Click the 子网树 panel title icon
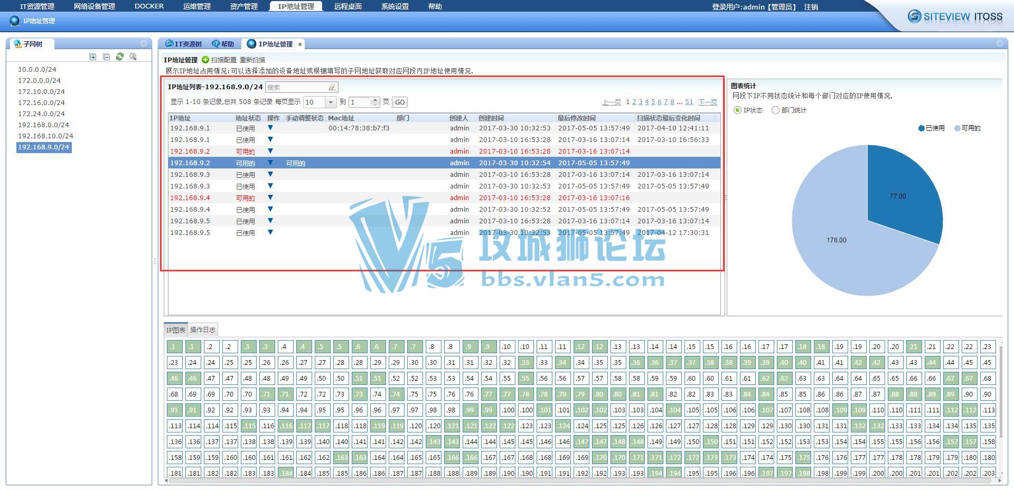The image size is (1014, 490). coord(18,44)
